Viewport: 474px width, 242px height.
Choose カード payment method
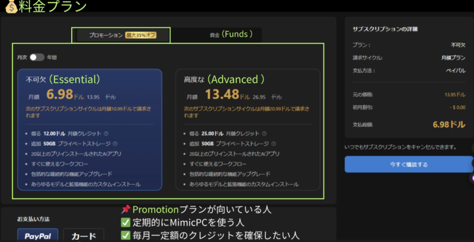(x=84, y=235)
